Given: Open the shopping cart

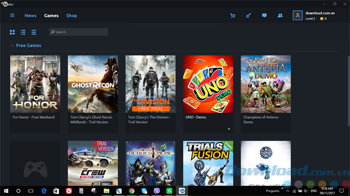Looking at the screenshot, I should point(233,16).
